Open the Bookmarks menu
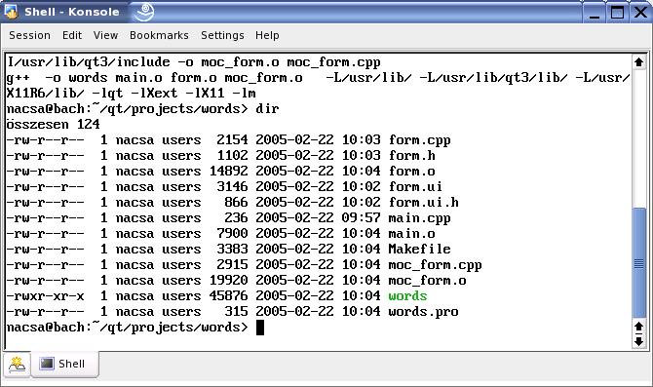The width and height of the screenshot is (653, 387). pos(159,35)
